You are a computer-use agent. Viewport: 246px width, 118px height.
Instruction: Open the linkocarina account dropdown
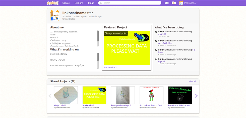pyautogui.click(x=191, y=3)
